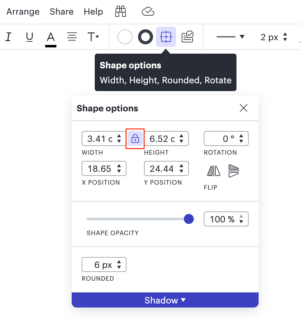Toggle underline text formatting
This screenshot has width=301, height=320.
[30, 37]
